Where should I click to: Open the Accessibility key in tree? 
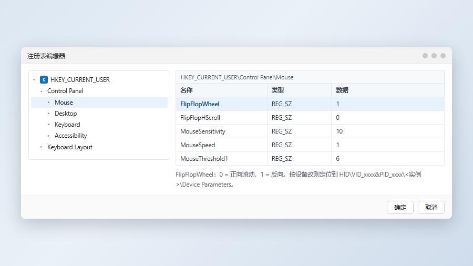pos(70,136)
